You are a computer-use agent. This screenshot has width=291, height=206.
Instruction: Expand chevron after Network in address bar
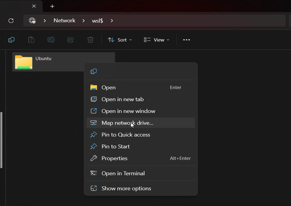click(84, 21)
